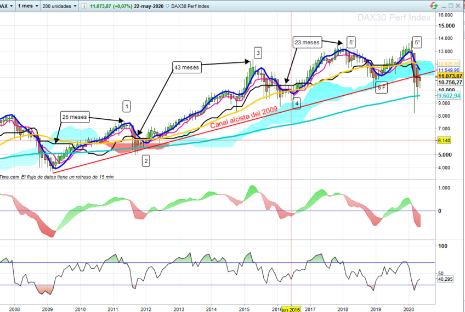
Task: Click the '2013' label on the time axis
Action: click(x=179, y=309)
